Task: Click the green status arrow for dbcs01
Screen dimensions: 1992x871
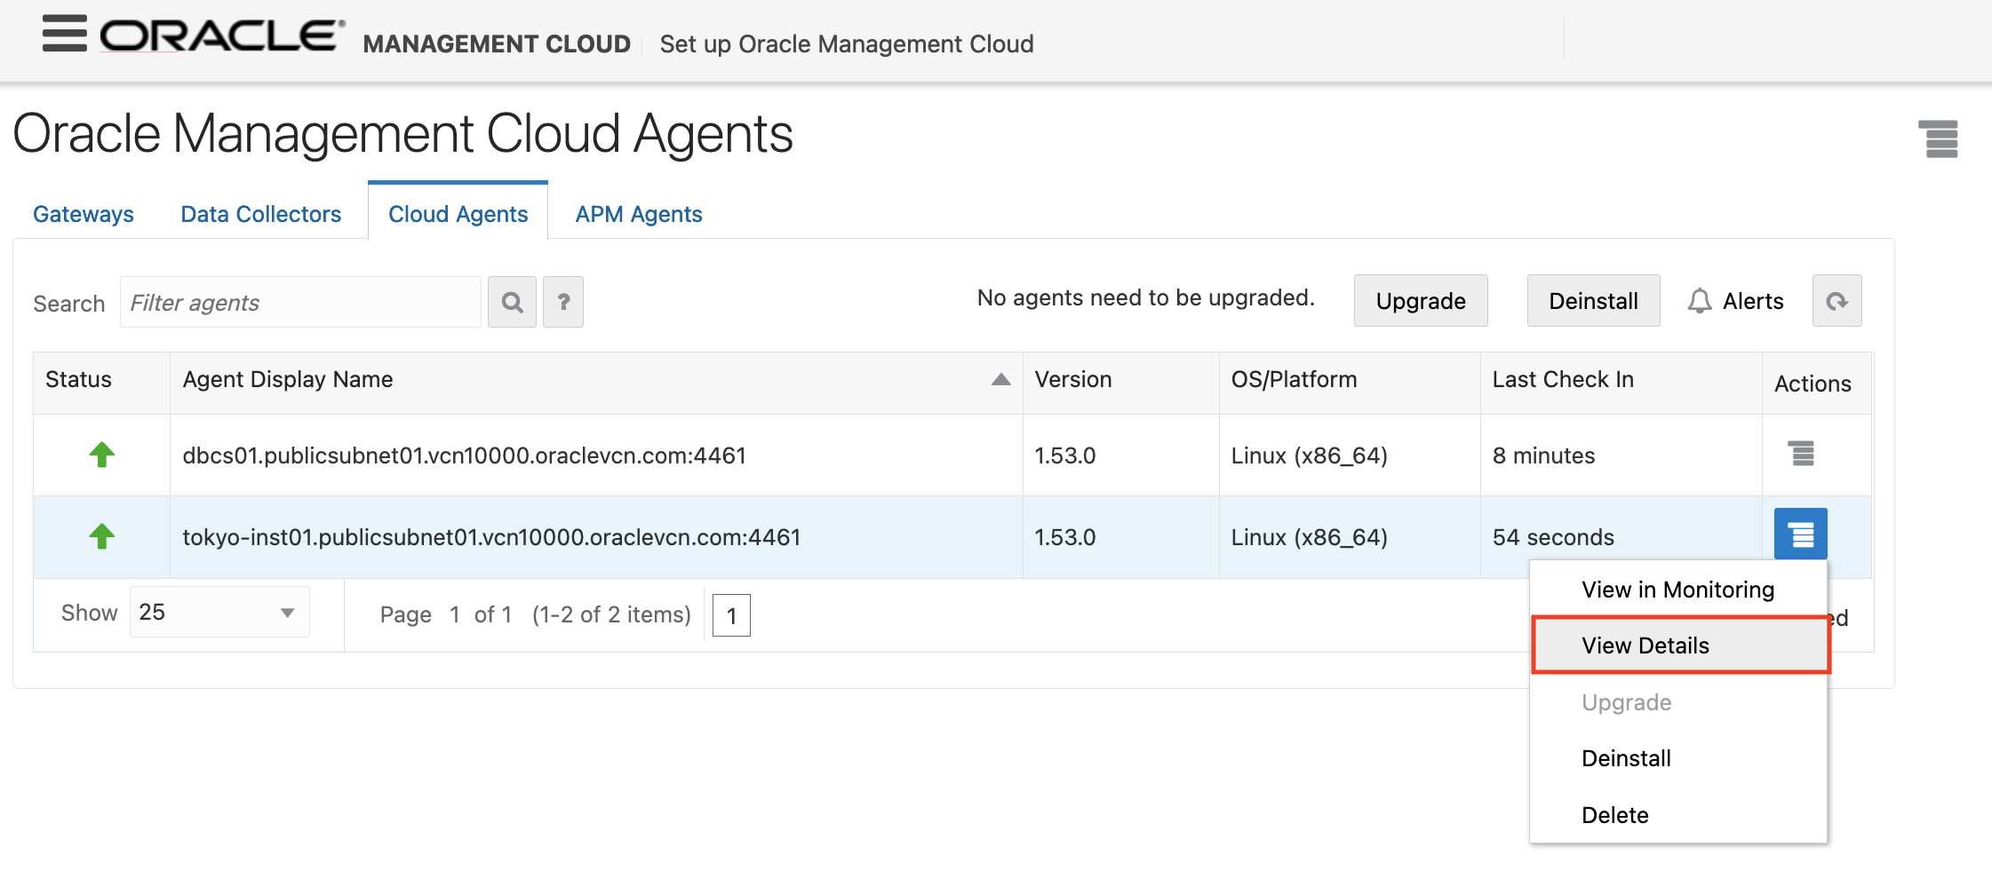Action: pyautogui.click(x=102, y=455)
